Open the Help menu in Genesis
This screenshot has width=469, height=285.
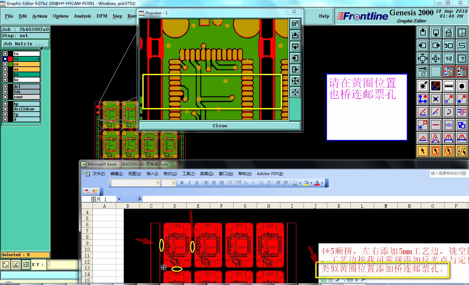[x=324, y=16]
